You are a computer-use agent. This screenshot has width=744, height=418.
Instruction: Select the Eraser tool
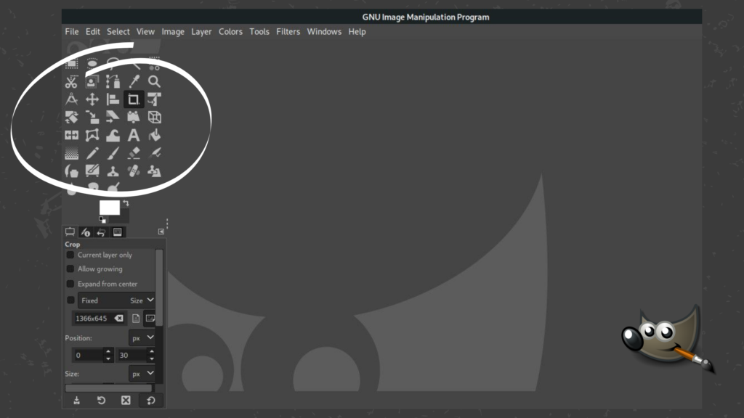[x=134, y=153]
